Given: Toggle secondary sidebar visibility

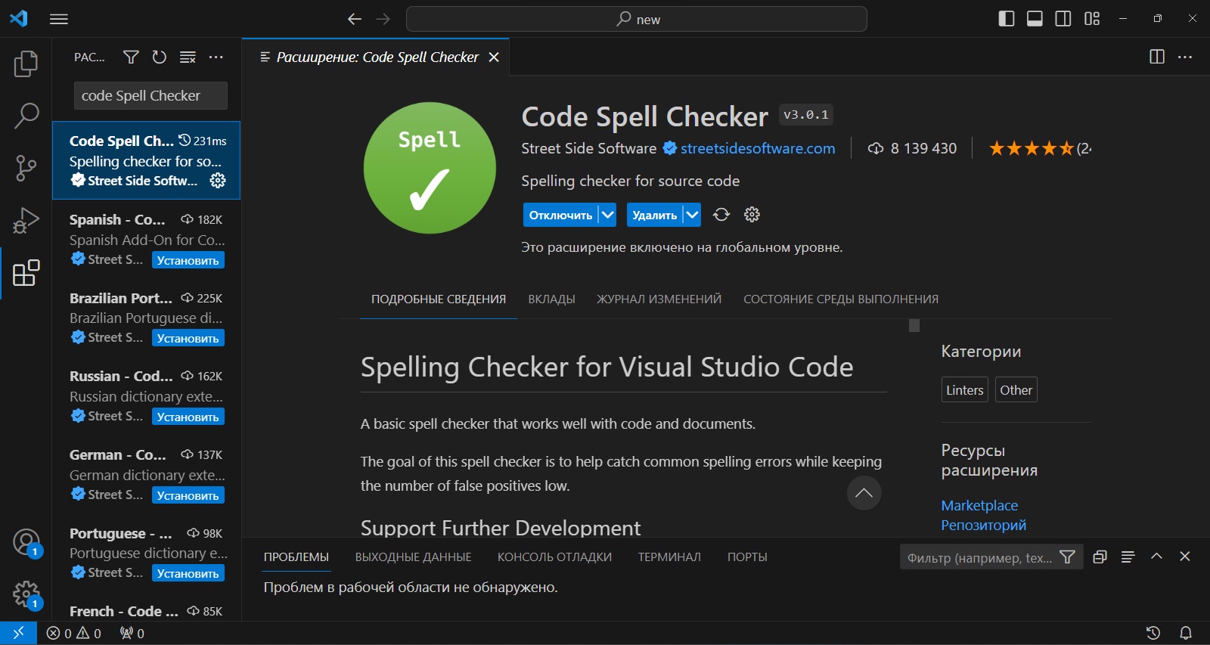Looking at the screenshot, I should point(1063,19).
